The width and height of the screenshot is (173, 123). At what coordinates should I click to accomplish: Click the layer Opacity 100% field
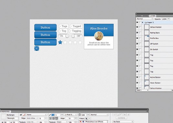(x=164, y=19)
